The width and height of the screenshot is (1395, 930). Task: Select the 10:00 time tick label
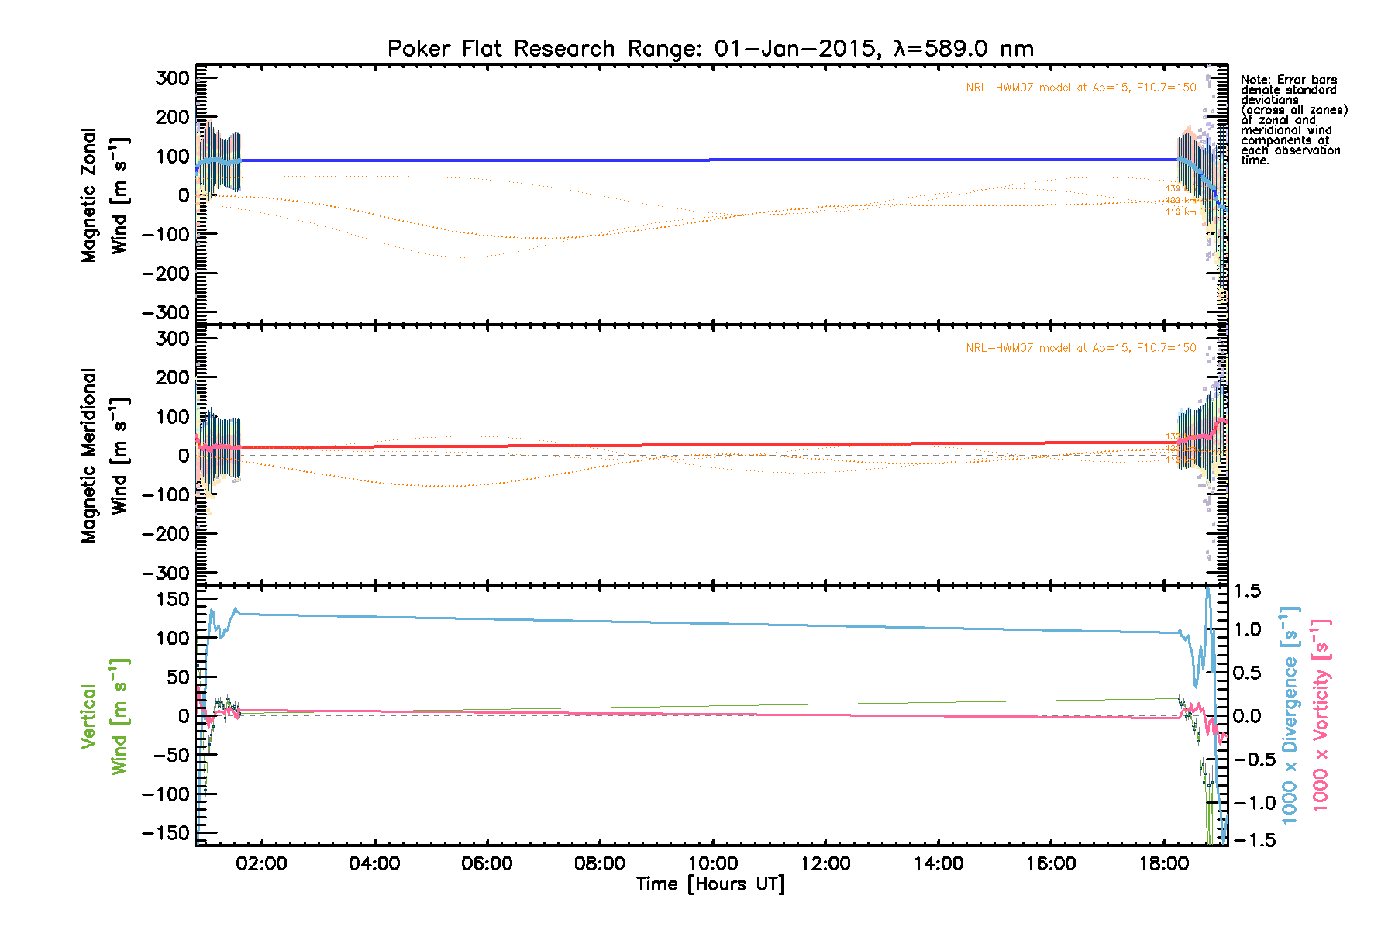[x=712, y=864]
